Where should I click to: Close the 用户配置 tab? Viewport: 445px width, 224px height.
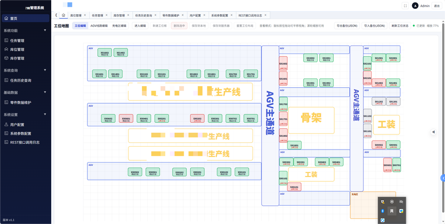204,15
